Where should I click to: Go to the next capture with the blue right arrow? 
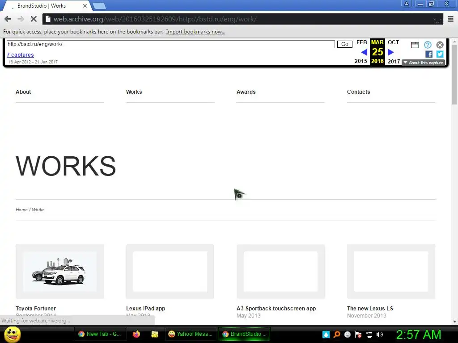[391, 52]
